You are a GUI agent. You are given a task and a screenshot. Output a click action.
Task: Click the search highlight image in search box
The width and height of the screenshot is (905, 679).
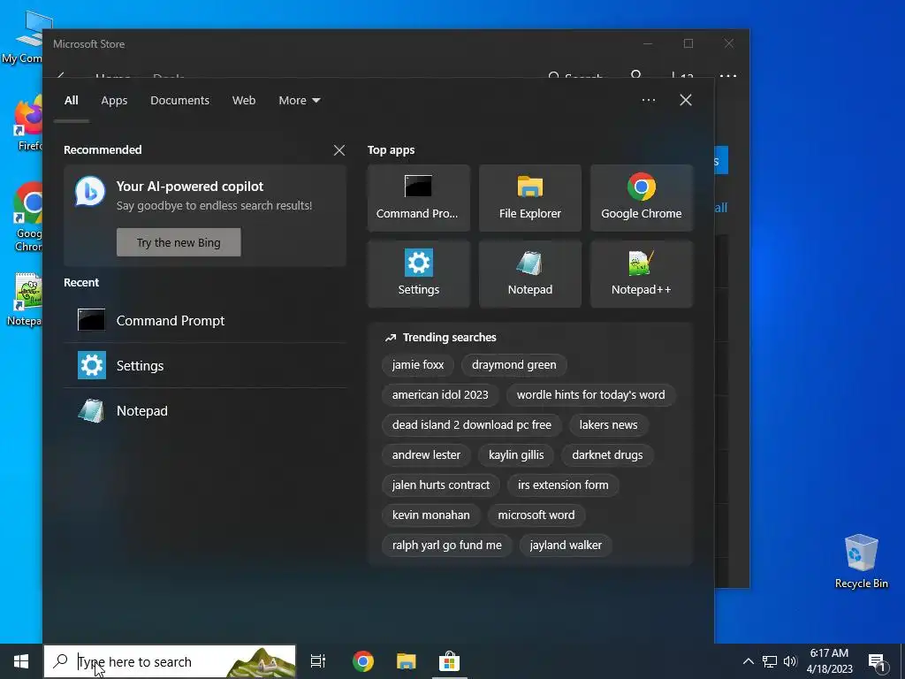click(x=261, y=661)
